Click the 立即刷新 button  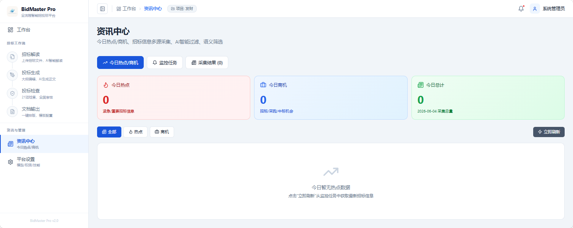[549, 132]
